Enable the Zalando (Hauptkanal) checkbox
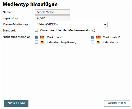This screenshot has height=109, width=132. point(36,42)
